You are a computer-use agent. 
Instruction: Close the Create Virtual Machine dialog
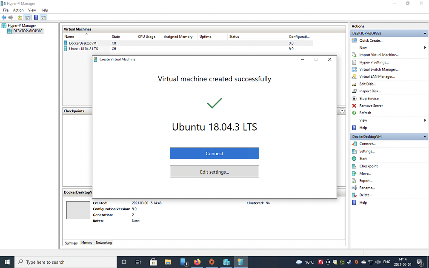(330, 60)
